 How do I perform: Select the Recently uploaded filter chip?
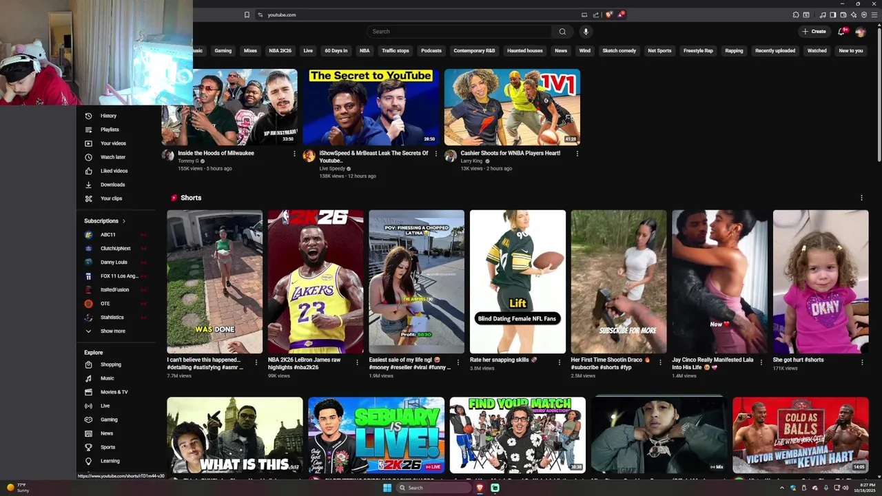775,50
